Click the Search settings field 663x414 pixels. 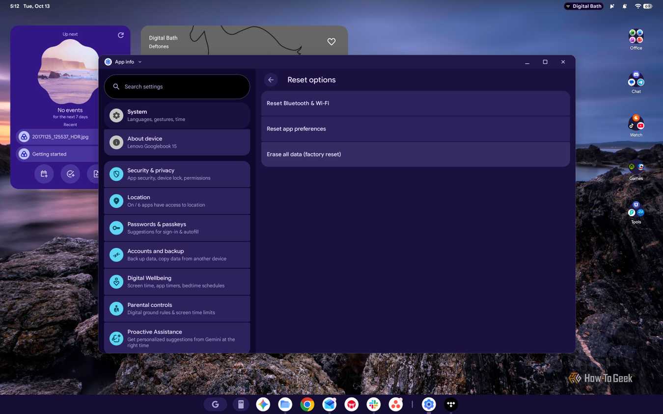tap(177, 87)
